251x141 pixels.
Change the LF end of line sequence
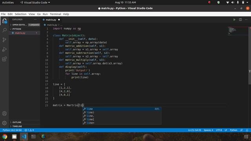click(226, 130)
